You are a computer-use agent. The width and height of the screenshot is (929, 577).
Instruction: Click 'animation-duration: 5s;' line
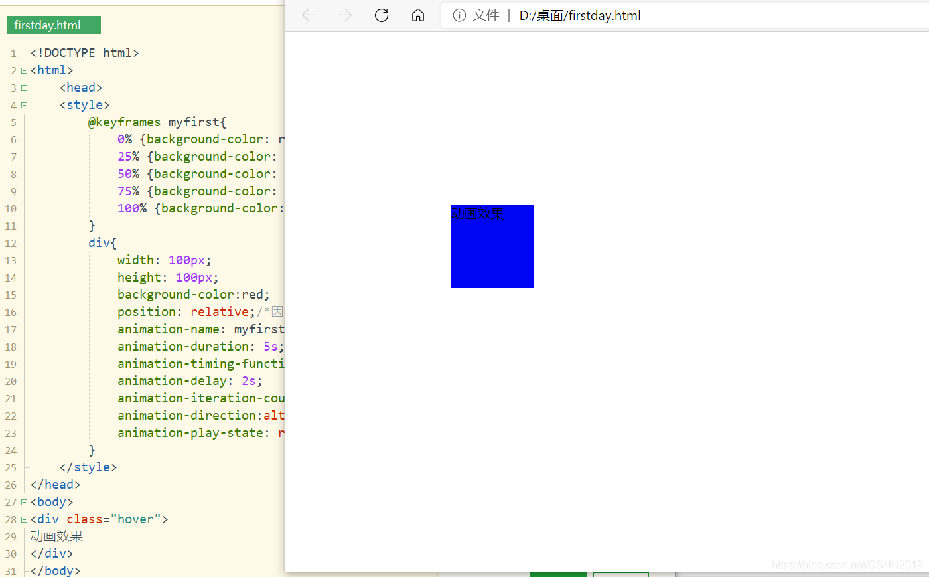(x=201, y=347)
